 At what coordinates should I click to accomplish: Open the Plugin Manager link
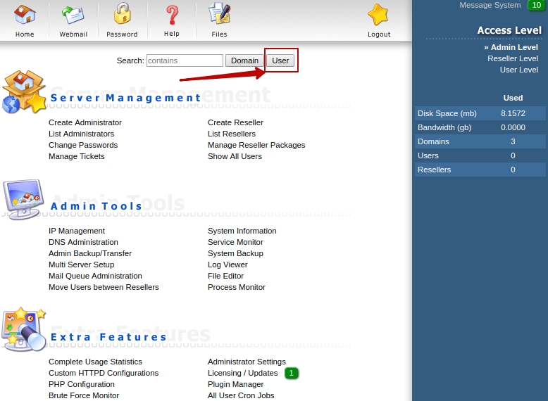click(x=235, y=384)
